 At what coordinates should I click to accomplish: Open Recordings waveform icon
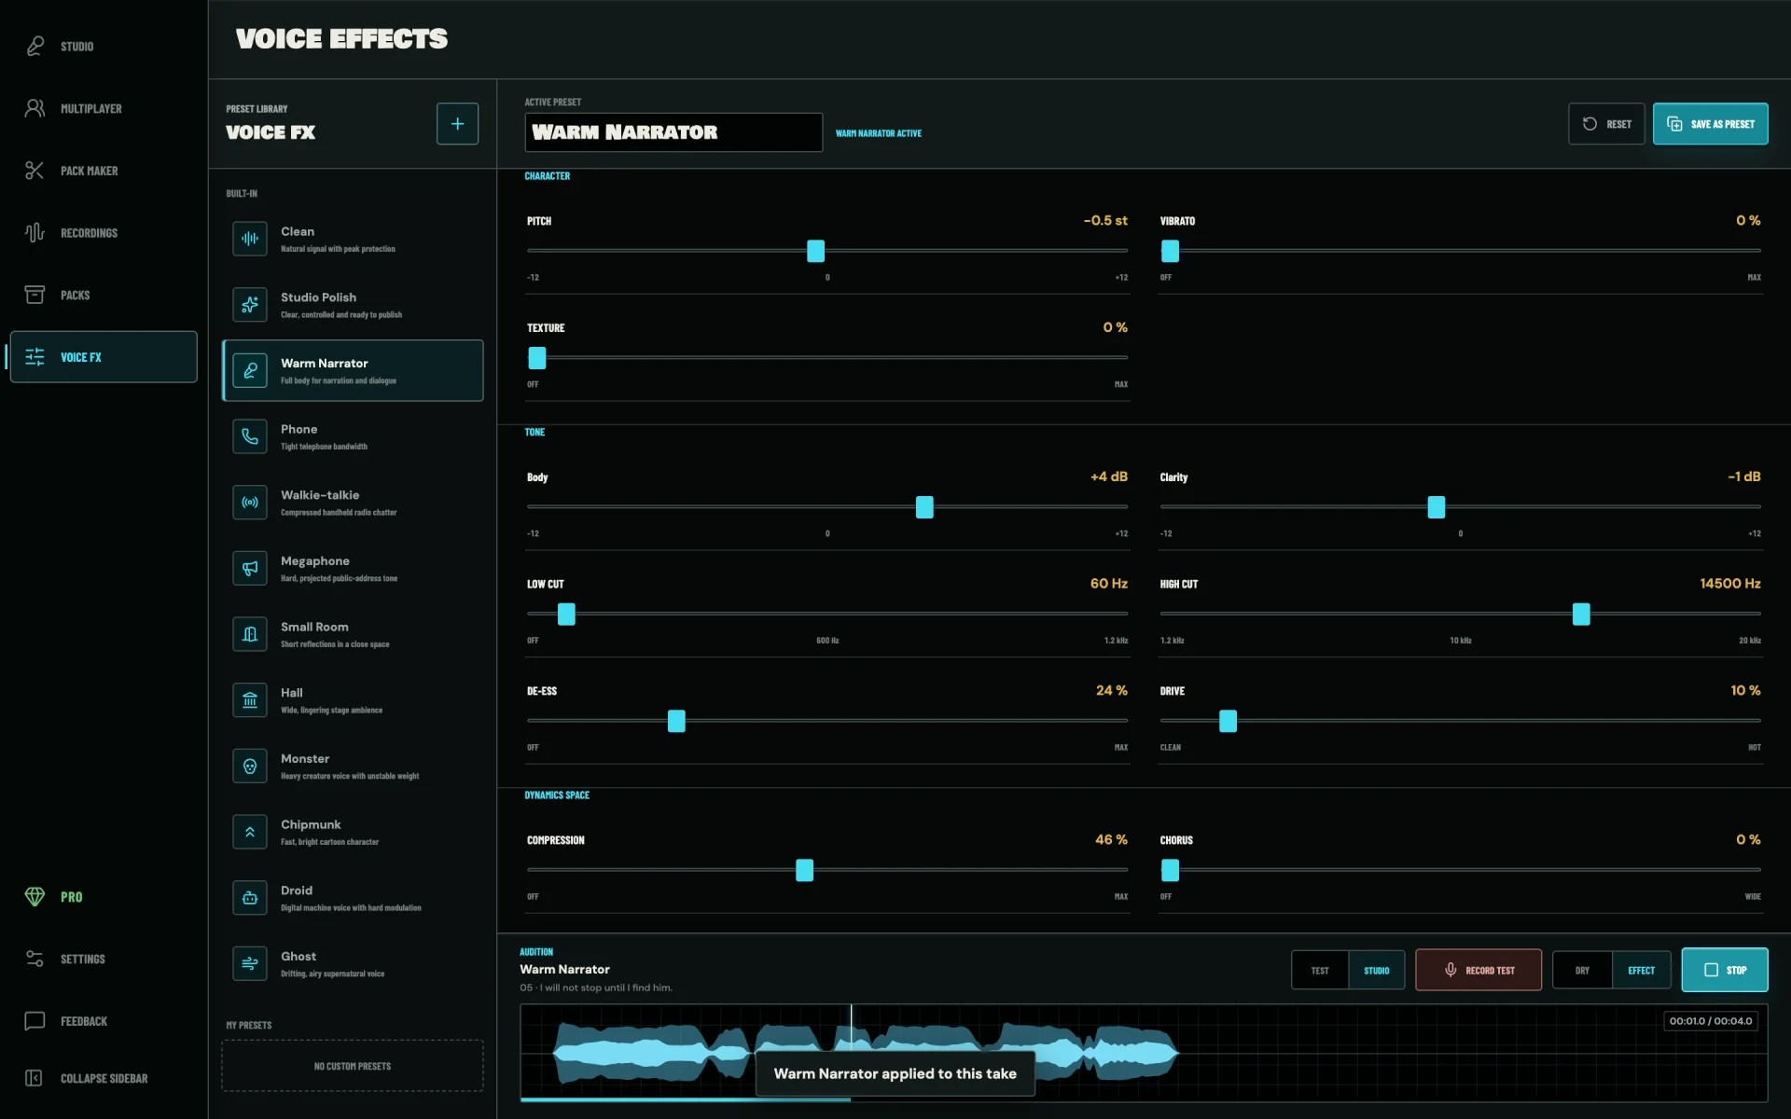tap(35, 232)
